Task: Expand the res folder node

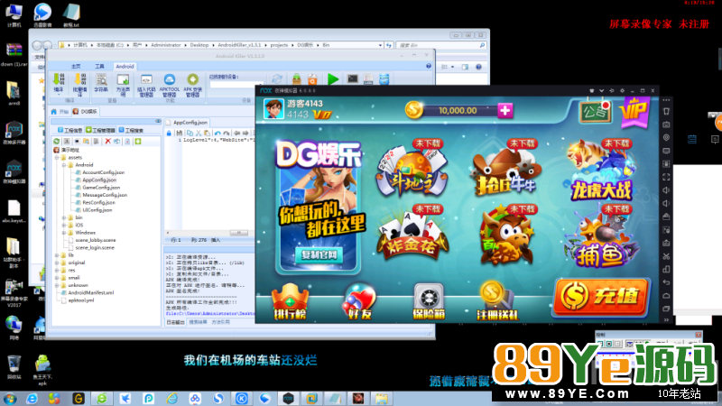Action: pyautogui.click(x=57, y=270)
